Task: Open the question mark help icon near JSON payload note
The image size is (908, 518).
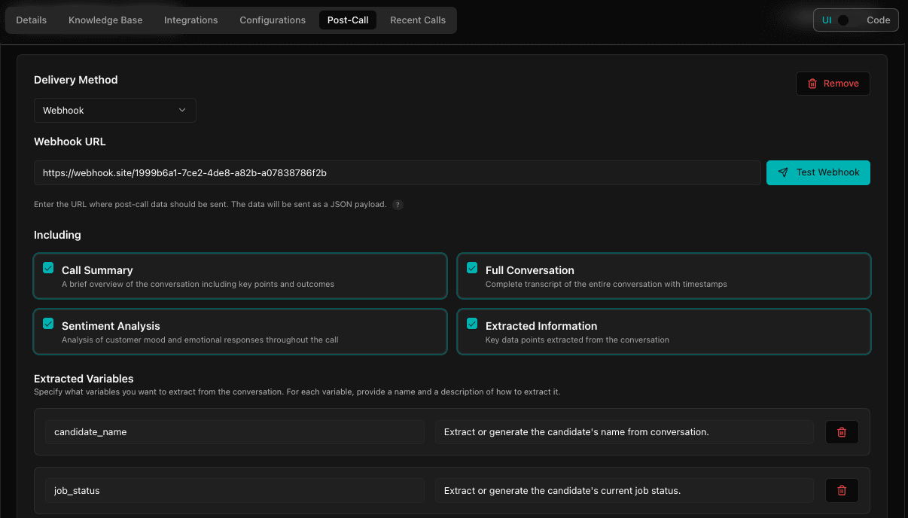Action: [x=398, y=204]
